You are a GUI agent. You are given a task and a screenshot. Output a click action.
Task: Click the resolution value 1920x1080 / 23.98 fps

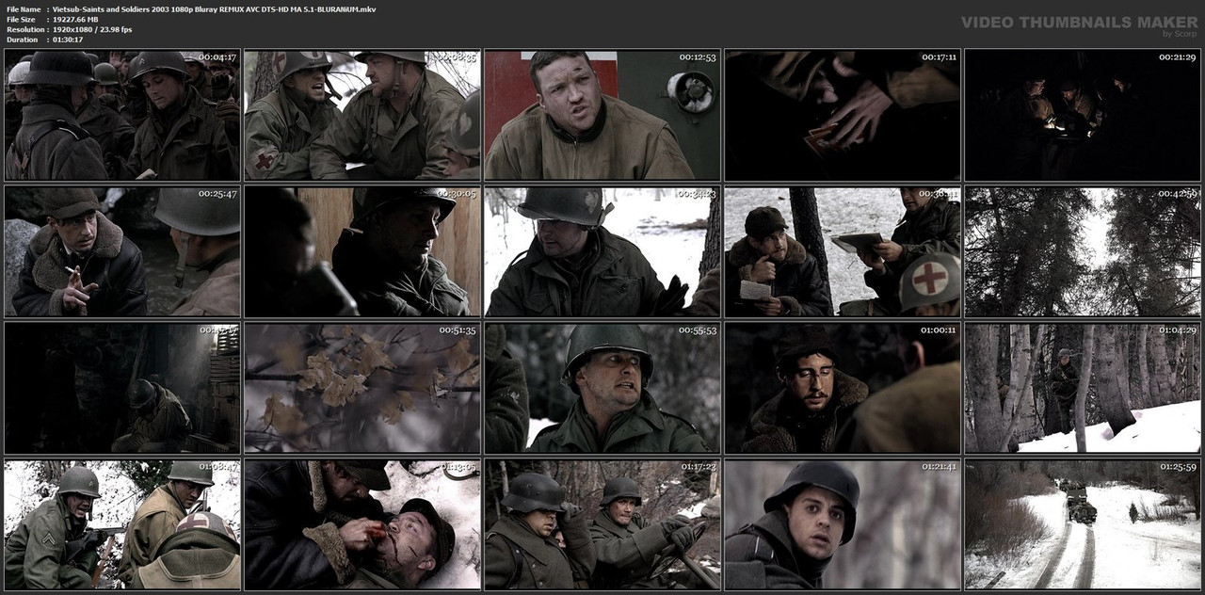click(x=92, y=29)
